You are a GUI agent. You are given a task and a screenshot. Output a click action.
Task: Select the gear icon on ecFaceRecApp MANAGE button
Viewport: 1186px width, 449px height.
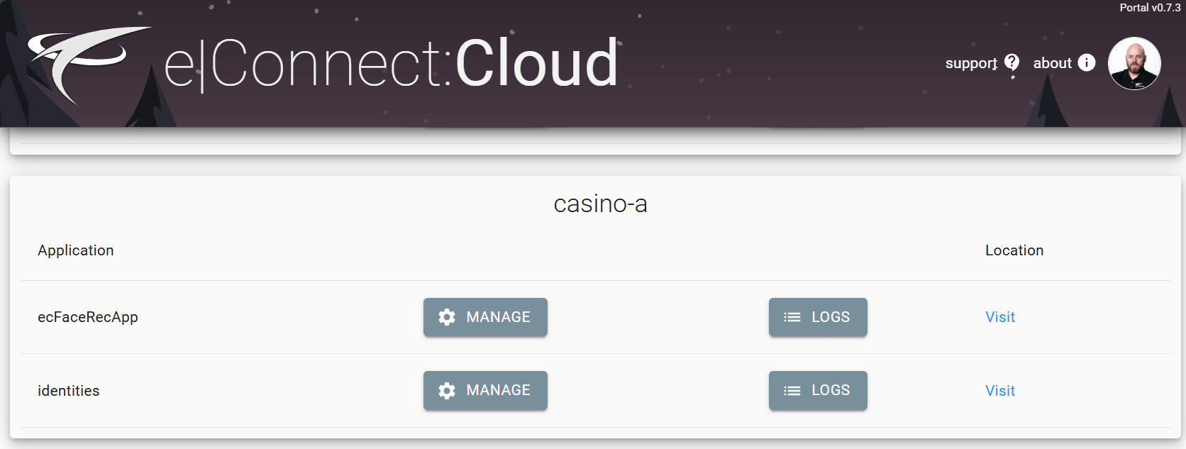(446, 317)
